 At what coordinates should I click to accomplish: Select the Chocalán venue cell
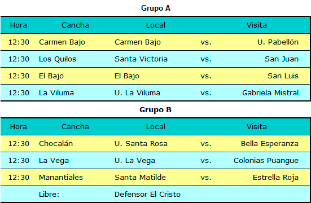[56, 144]
